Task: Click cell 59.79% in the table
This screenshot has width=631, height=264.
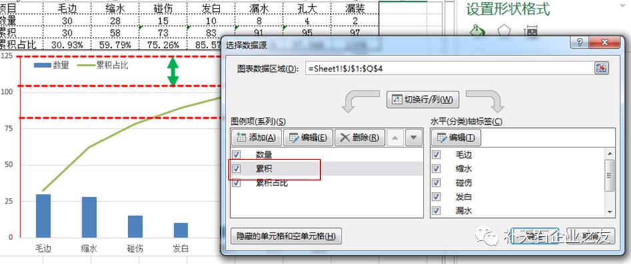Action: click(x=115, y=44)
